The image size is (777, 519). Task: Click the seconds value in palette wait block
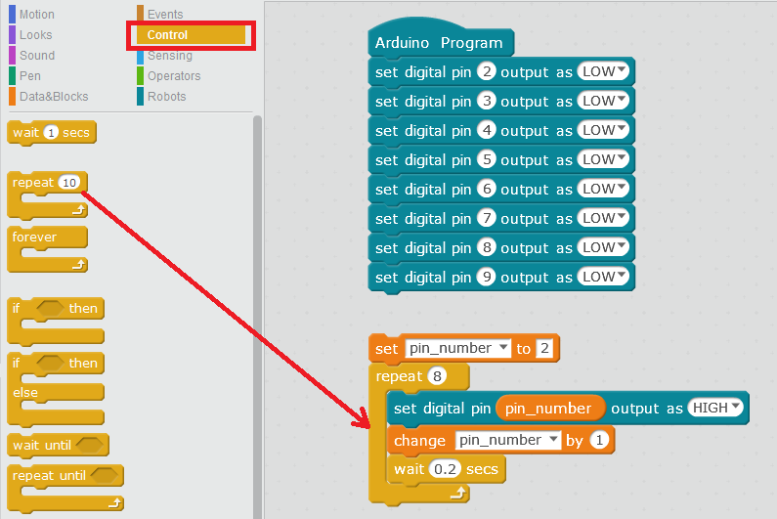pyautogui.click(x=51, y=132)
